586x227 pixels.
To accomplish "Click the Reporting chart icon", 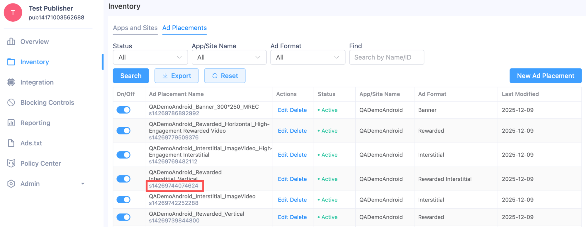I will pyautogui.click(x=11, y=123).
